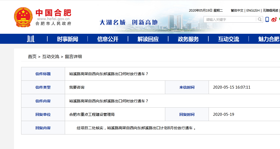Click the date 2020年05月19日 星期二
This screenshot has width=280, height=149.
coord(206,11)
